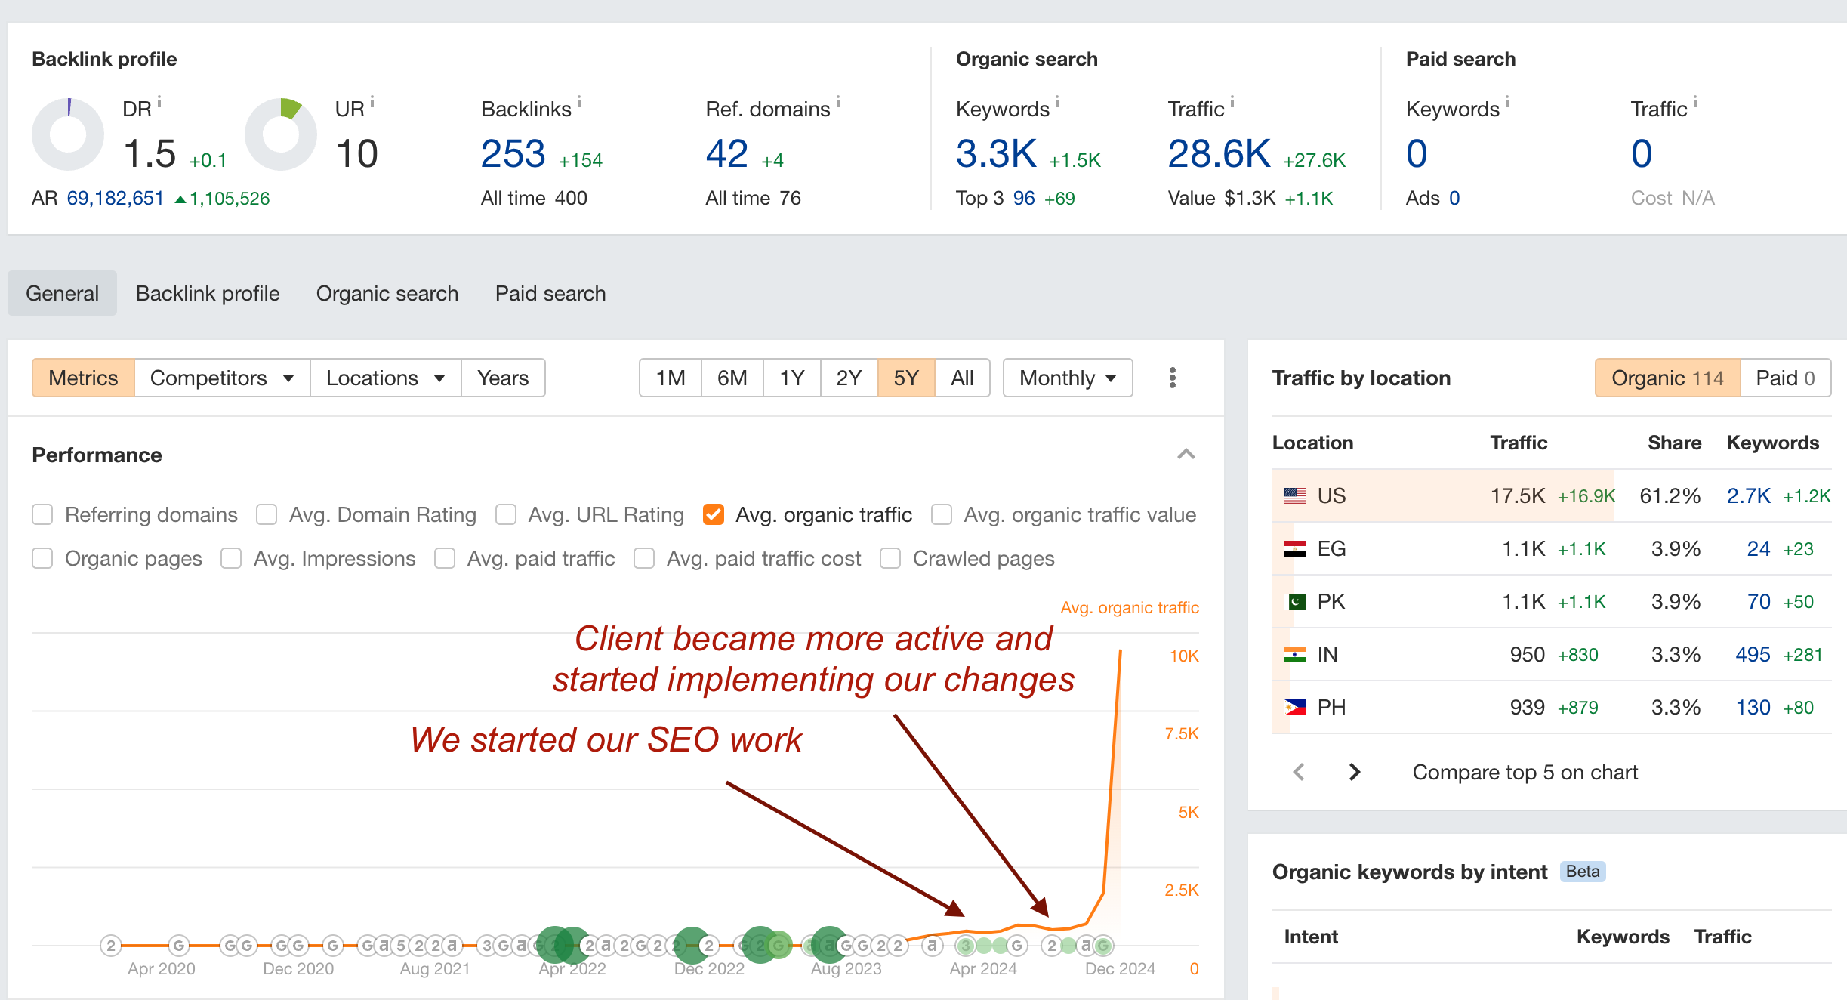Enable Avg. URL Rating checkbox
Image resolution: width=1847 pixels, height=1000 pixels.
(x=506, y=515)
